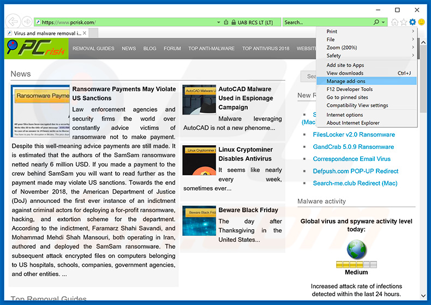Screen dimensions: 431x305
Task: Expand the Safety submenu
Action: pyautogui.click(x=367, y=55)
